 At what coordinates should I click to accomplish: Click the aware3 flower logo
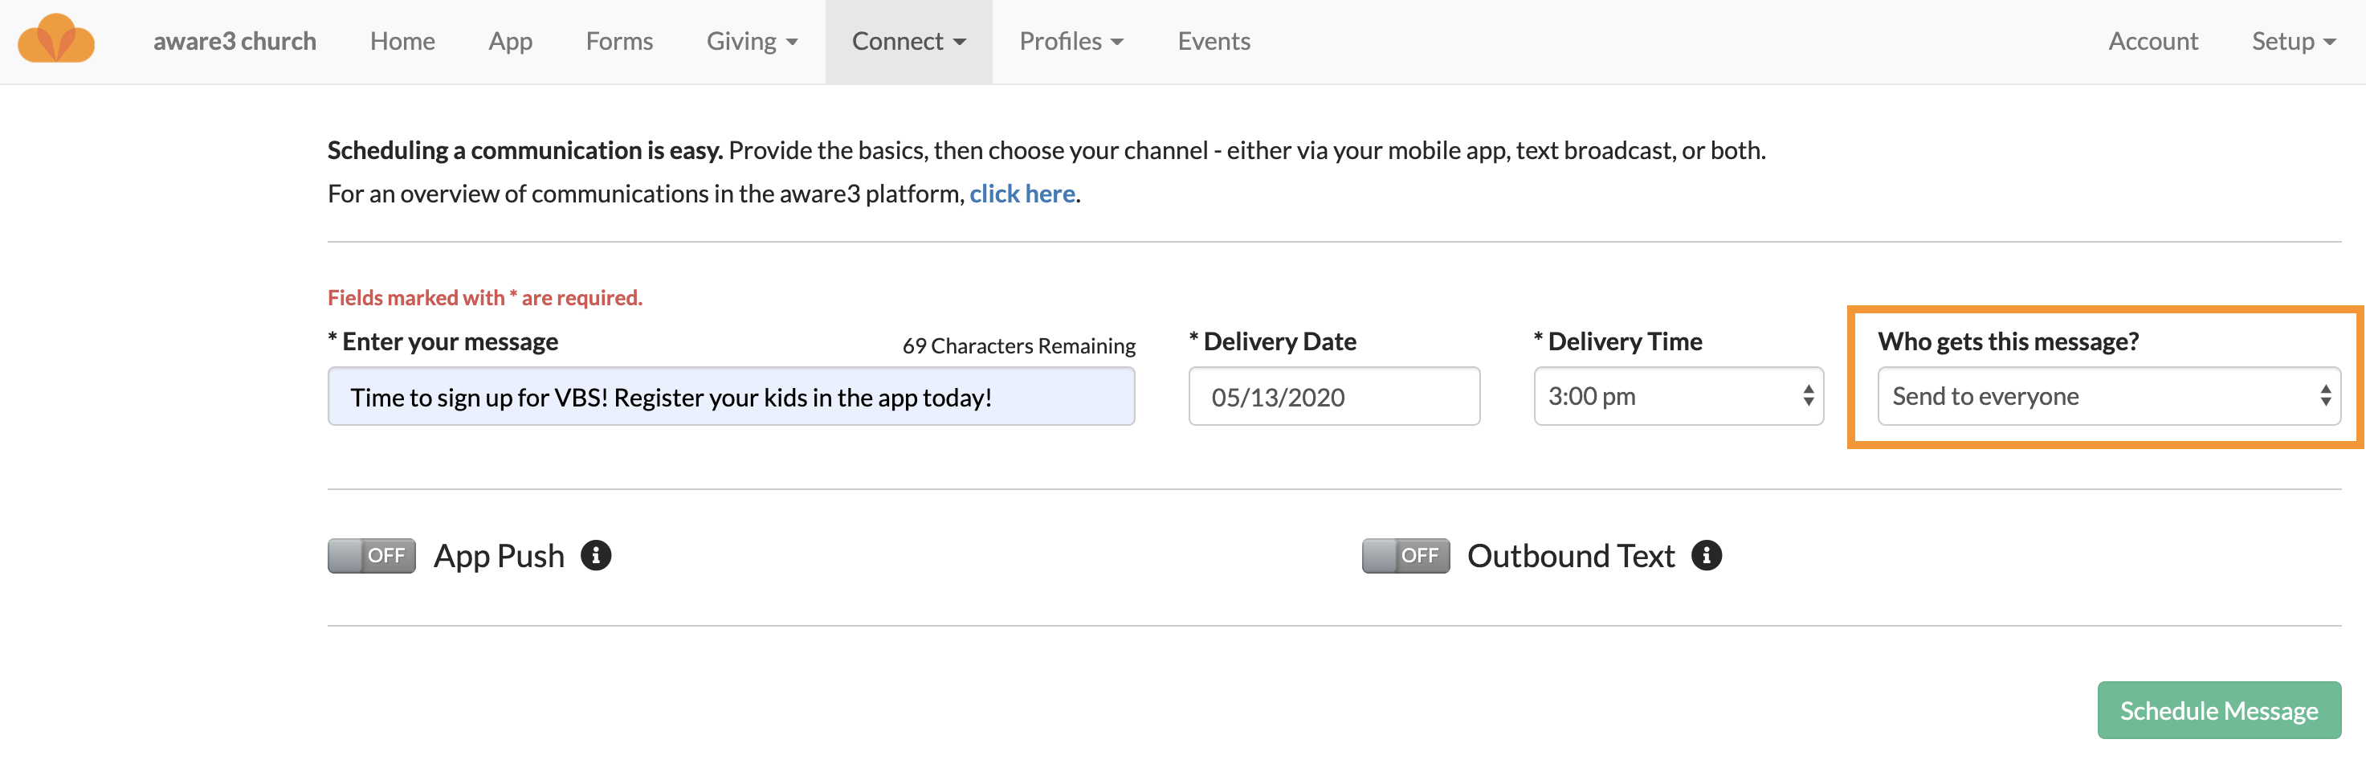(x=57, y=40)
